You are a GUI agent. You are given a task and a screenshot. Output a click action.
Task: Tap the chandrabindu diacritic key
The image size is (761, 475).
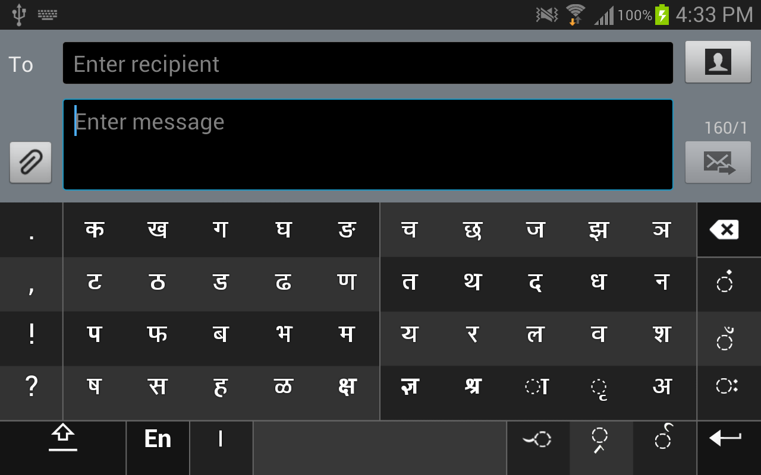click(729, 338)
